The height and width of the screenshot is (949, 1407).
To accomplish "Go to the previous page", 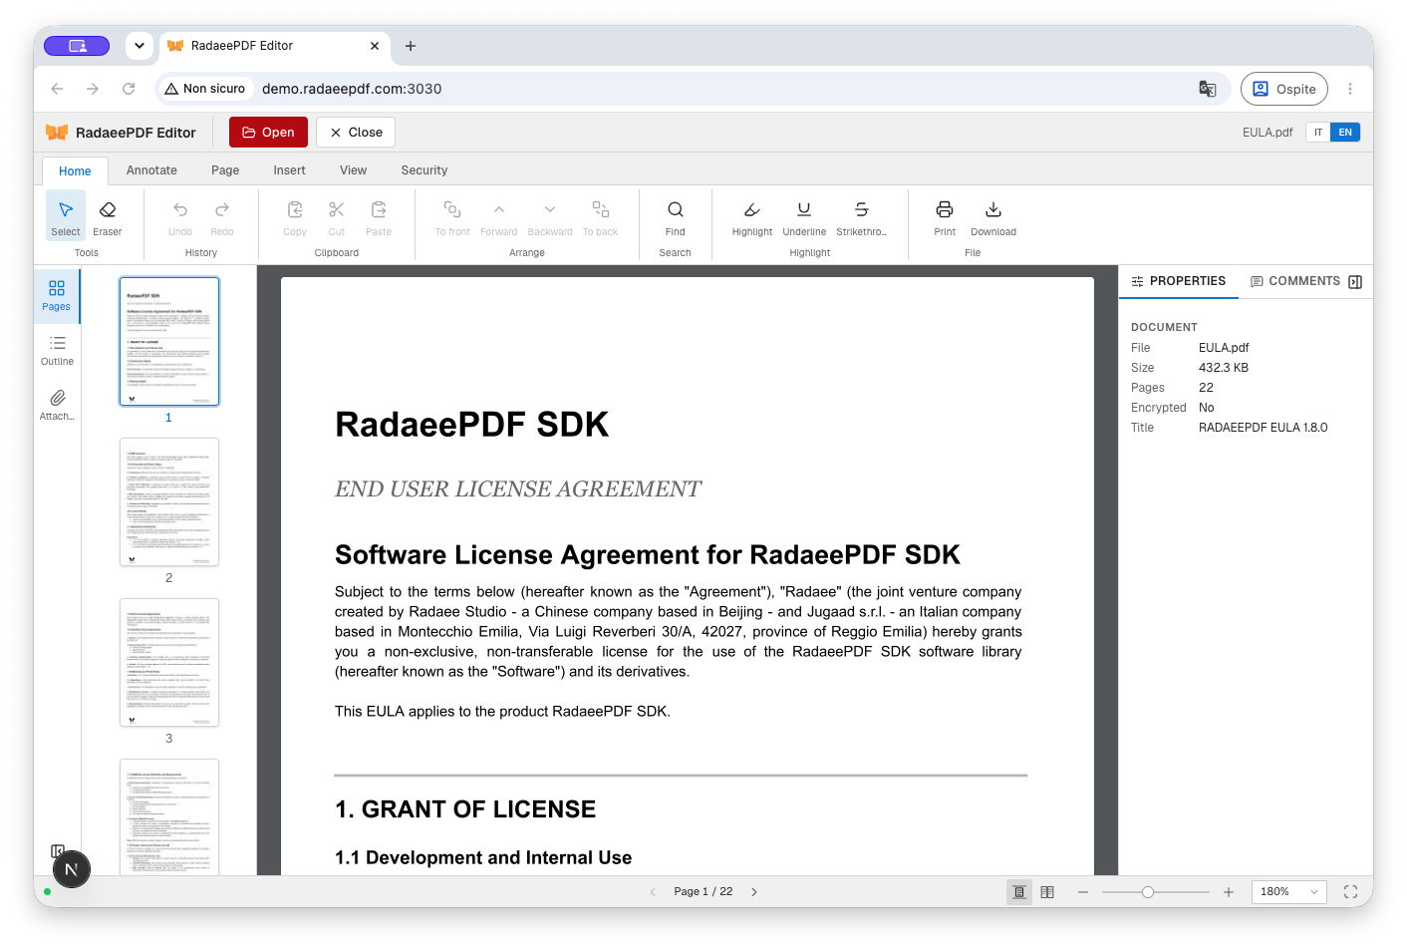I will point(653,892).
